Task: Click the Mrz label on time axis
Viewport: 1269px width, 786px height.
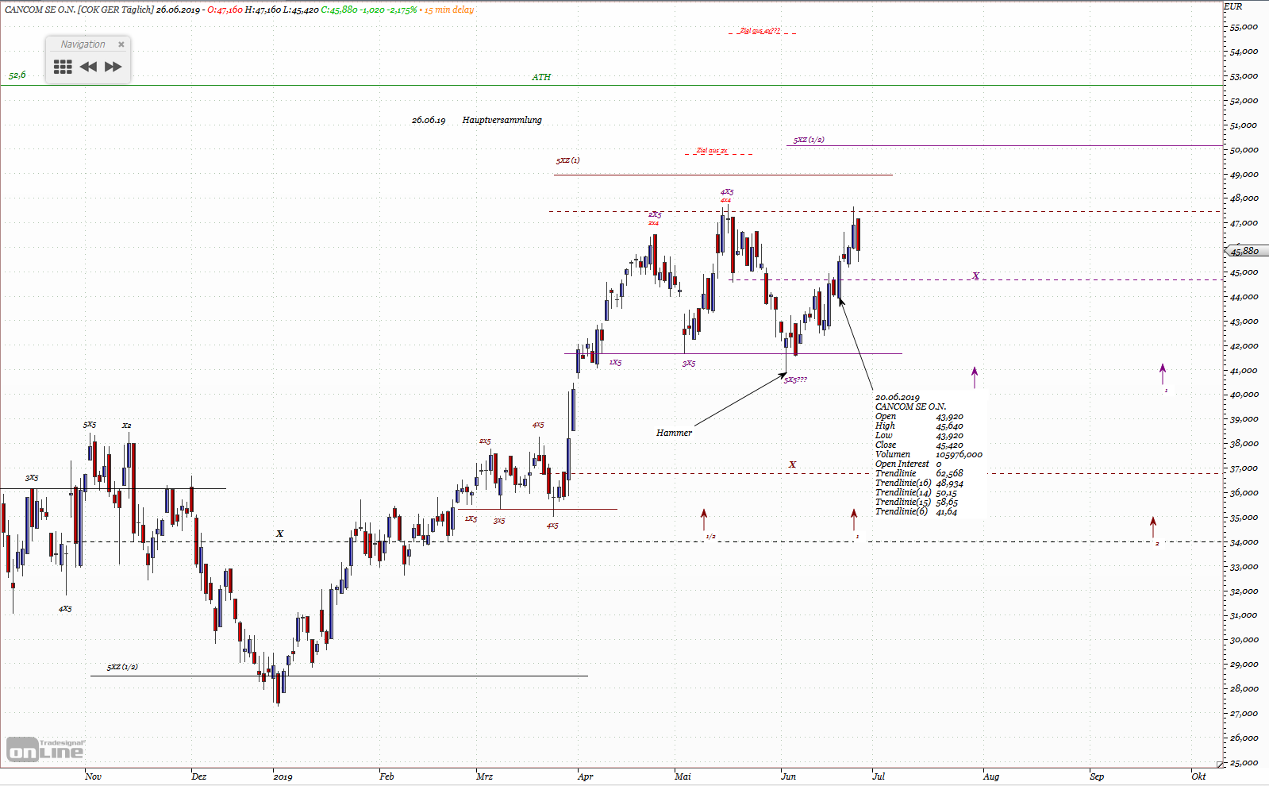Action: 484,776
